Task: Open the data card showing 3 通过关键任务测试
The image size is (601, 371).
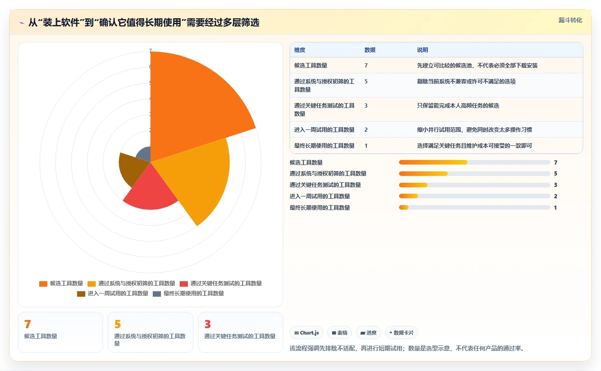Action: [240, 332]
